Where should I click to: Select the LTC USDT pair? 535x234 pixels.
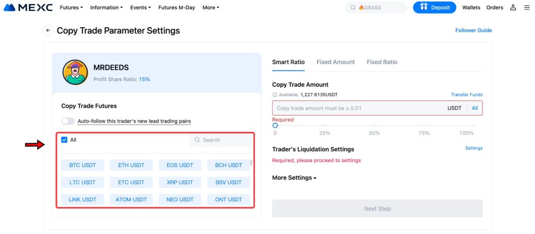83,182
